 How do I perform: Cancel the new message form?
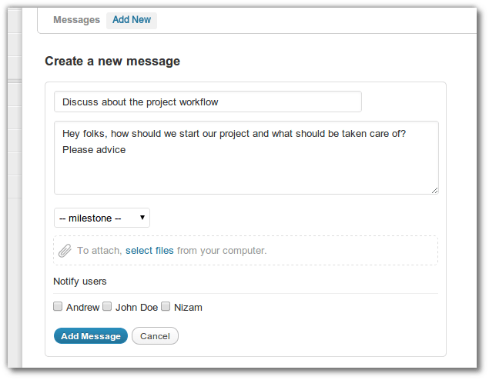point(155,336)
